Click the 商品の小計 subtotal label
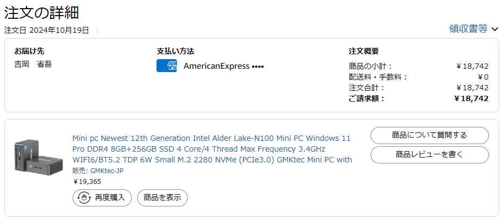This screenshot has height=221, width=504. pos(371,66)
